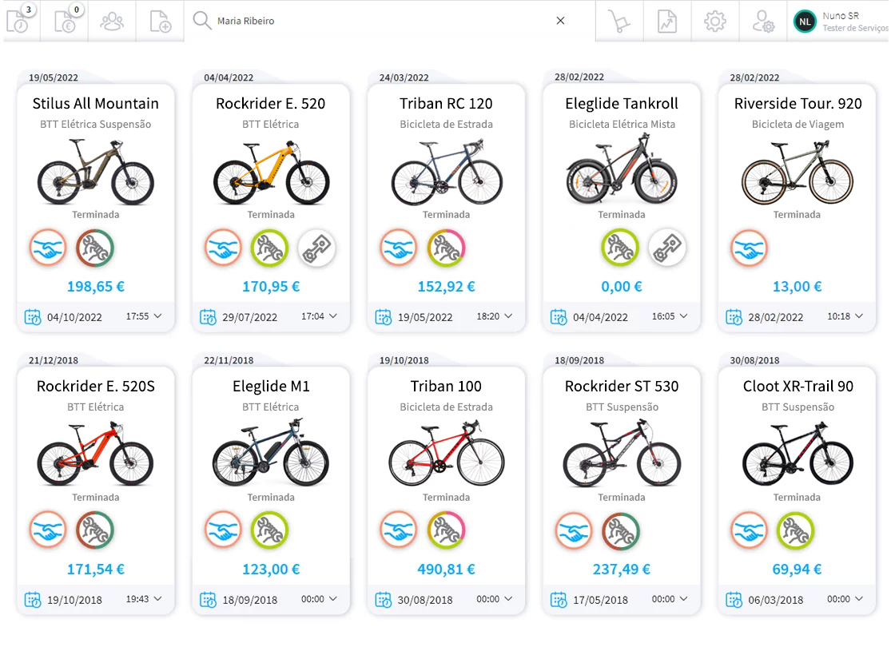Open the hand trolley stock icon
Screen dimensions: 895x647
click(619, 21)
